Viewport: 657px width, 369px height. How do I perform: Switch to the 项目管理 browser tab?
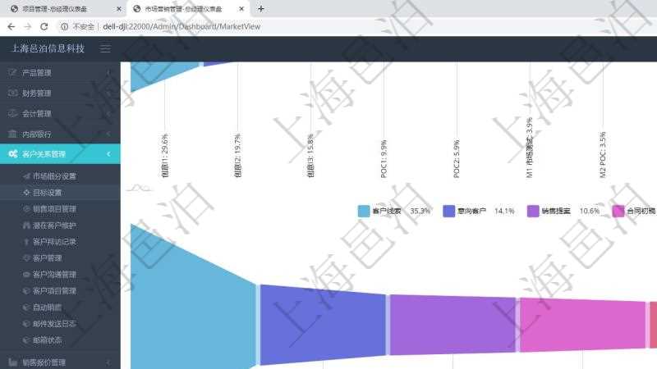(x=62, y=9)
